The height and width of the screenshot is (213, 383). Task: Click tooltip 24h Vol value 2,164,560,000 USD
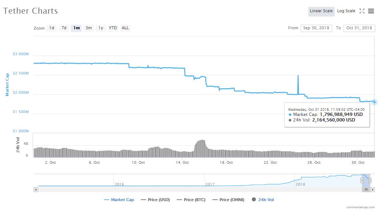click(x=334, y=120)
